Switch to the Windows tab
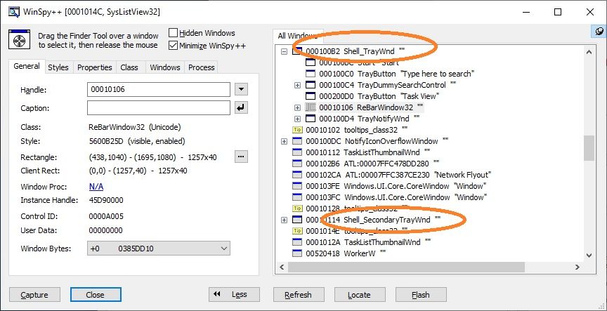The width and height of the screenshot is (607, 311). click(x=165, y=67)
